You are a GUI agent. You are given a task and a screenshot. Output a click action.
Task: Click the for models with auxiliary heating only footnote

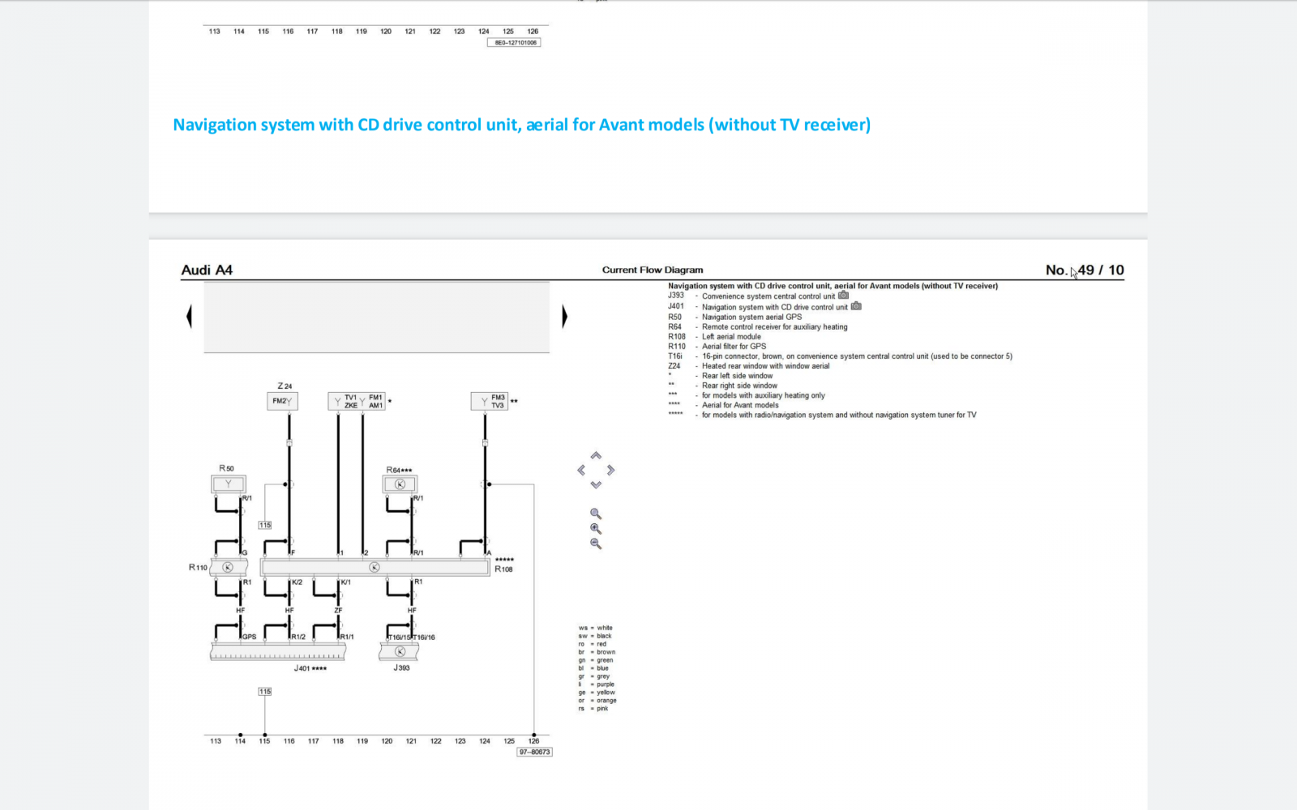click(x=764, y=395)
